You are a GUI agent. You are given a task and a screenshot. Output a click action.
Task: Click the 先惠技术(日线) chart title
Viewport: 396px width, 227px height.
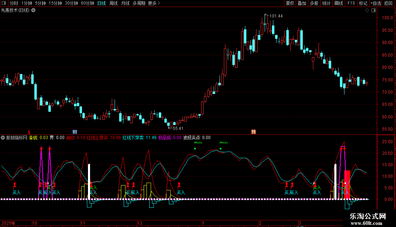point(15,10)
